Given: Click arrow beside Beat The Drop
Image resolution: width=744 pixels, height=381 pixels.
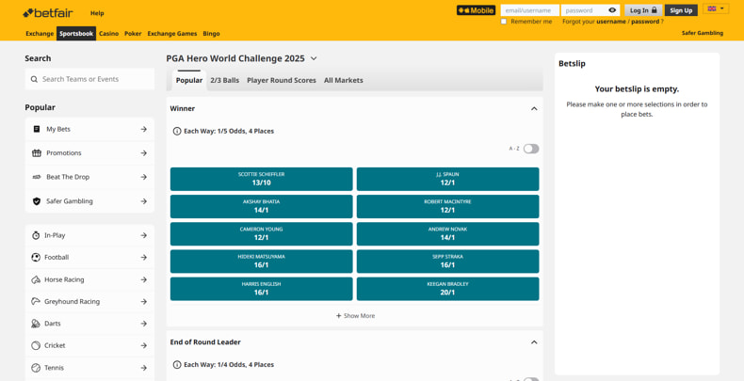Looking at the screenshot, I should tap(144, 177).
